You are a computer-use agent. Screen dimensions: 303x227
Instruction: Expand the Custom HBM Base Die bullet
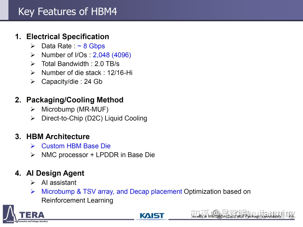pyautogui.click(x=76, y=146)
